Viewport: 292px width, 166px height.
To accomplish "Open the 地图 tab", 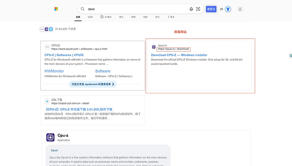I will pos(145,17).
